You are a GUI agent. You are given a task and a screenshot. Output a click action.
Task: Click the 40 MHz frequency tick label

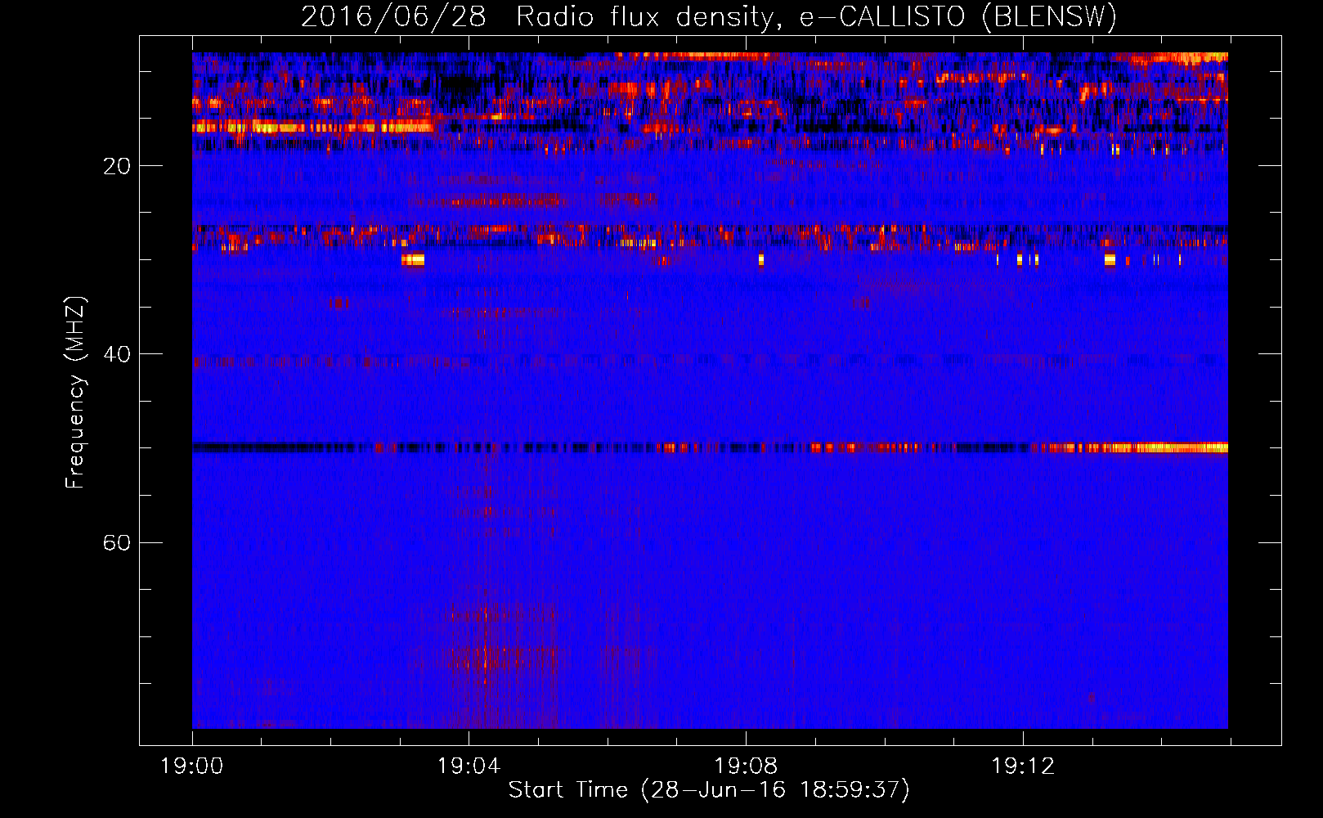[117, 354]
